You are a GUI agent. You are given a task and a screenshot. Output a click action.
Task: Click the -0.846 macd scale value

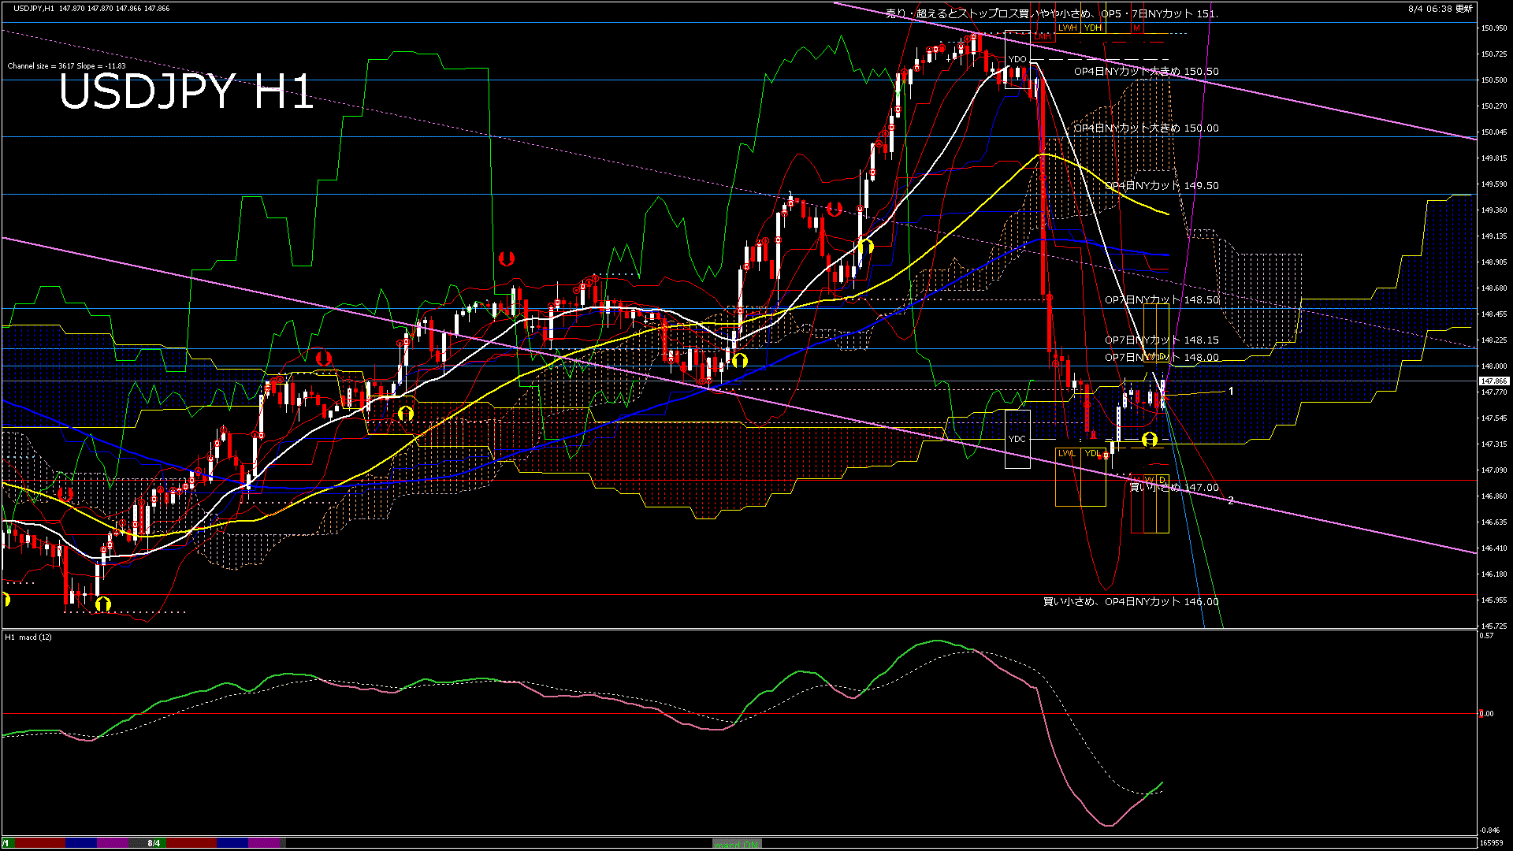[1489, 831]
